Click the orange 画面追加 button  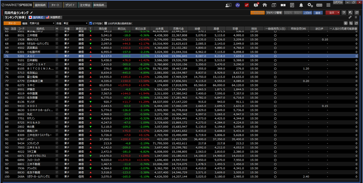tap(257, 13)
